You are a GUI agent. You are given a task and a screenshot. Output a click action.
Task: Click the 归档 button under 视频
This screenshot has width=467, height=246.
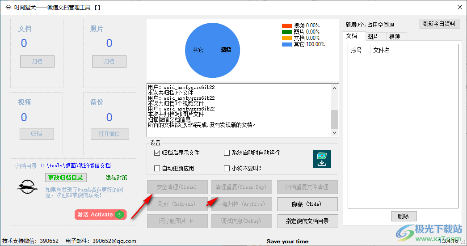point(37,134)
